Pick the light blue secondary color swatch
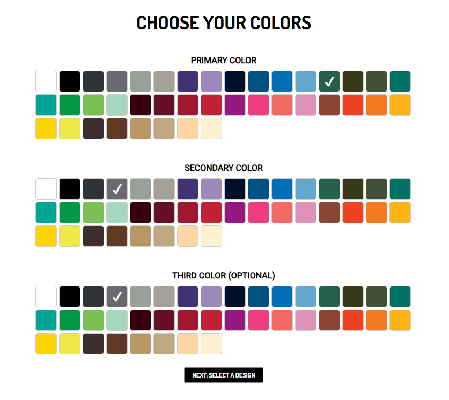 coord(306,188)
